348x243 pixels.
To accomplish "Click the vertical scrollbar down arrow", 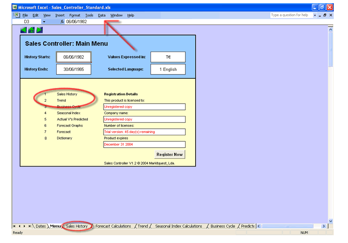I will [331, 221].
